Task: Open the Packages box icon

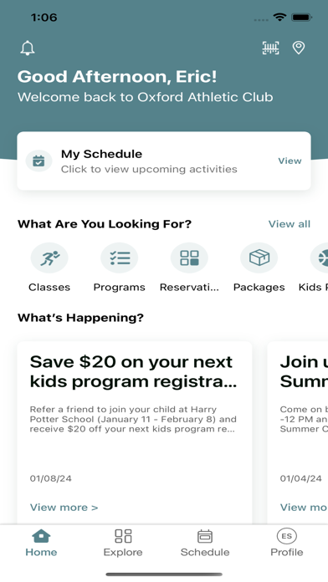Action: [259, 258]
